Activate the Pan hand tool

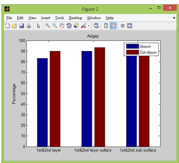[x=62, y=26]
